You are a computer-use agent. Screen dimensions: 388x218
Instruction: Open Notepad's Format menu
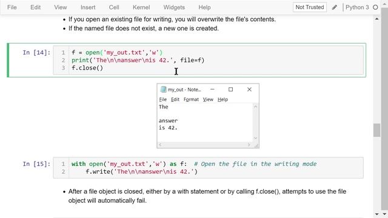(x=191, y=99)
